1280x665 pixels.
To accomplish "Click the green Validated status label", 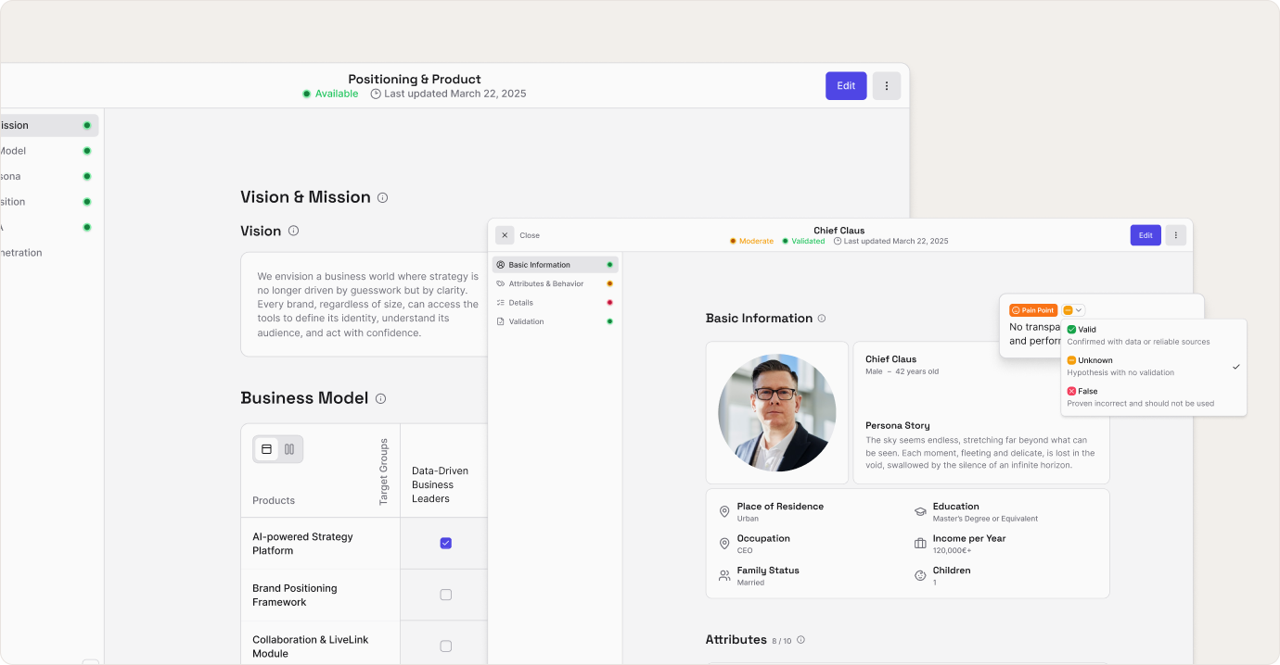I will point(803,241).
